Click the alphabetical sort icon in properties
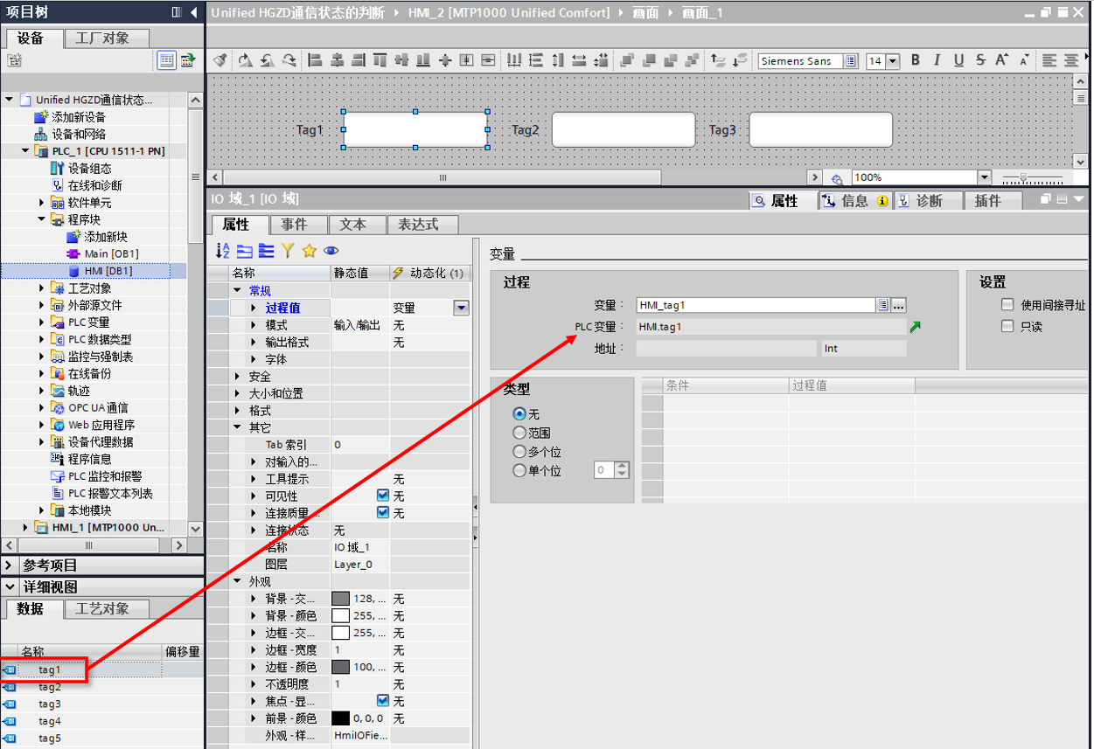The width and height of the screenshot is (1094, 749). tap(223, 251)
